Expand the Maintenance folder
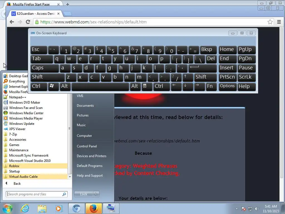This screenshot has height=214, width=285. [x=19, y=150]
